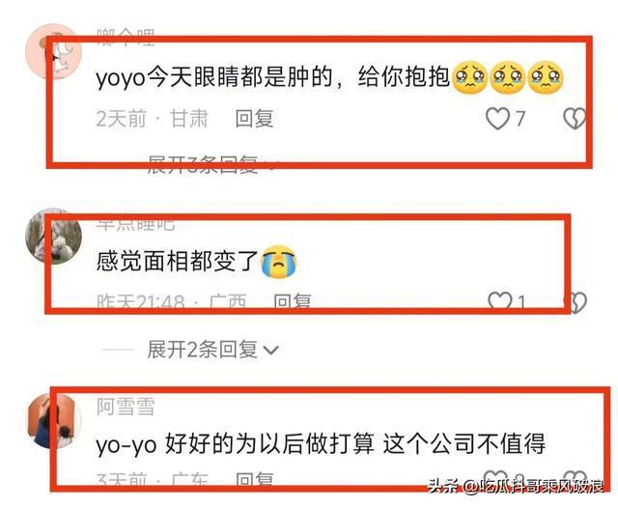Open username 早点睡吧 profile link
This screenshot has width=618, height=508.
tap(135, 223)
